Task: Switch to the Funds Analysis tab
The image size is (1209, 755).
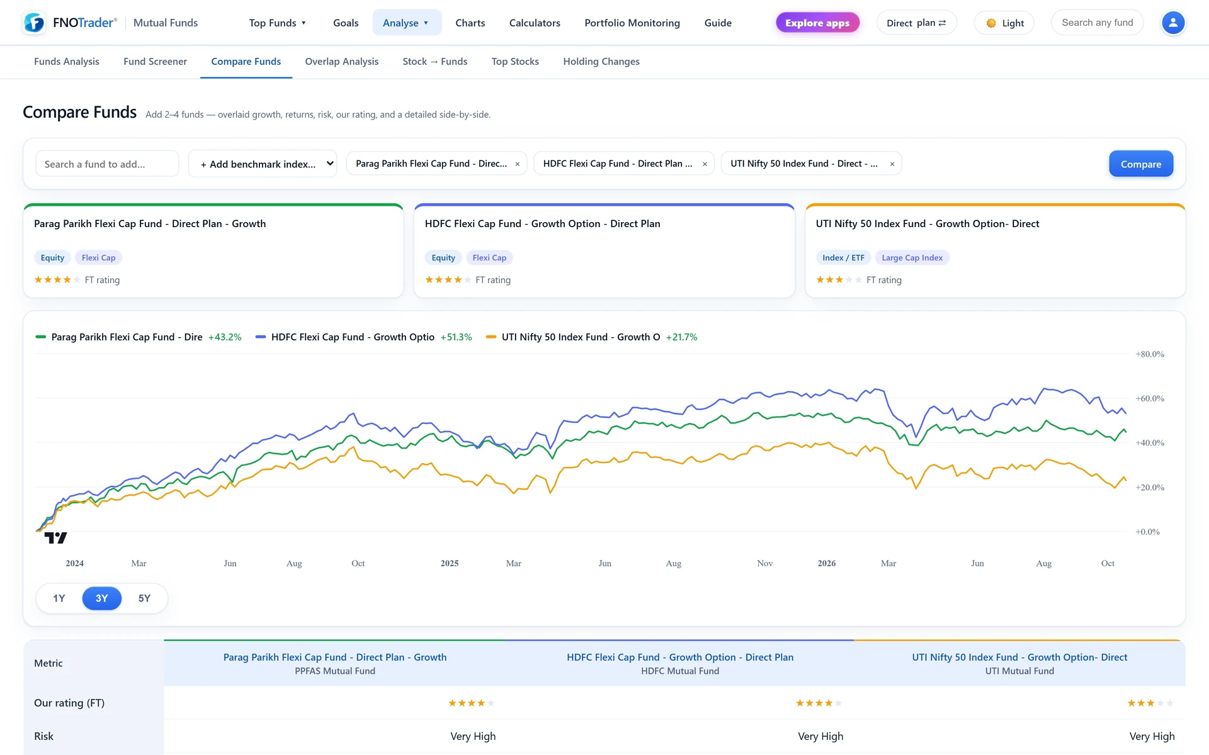Action: pyautogui.click(x=67, y=62)
